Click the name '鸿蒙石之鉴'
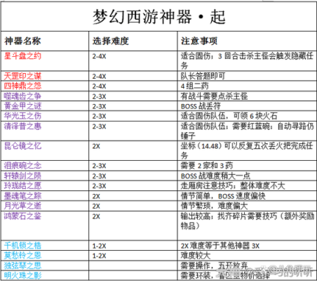This screenshot has height=281, width=317. pos(22,216)
